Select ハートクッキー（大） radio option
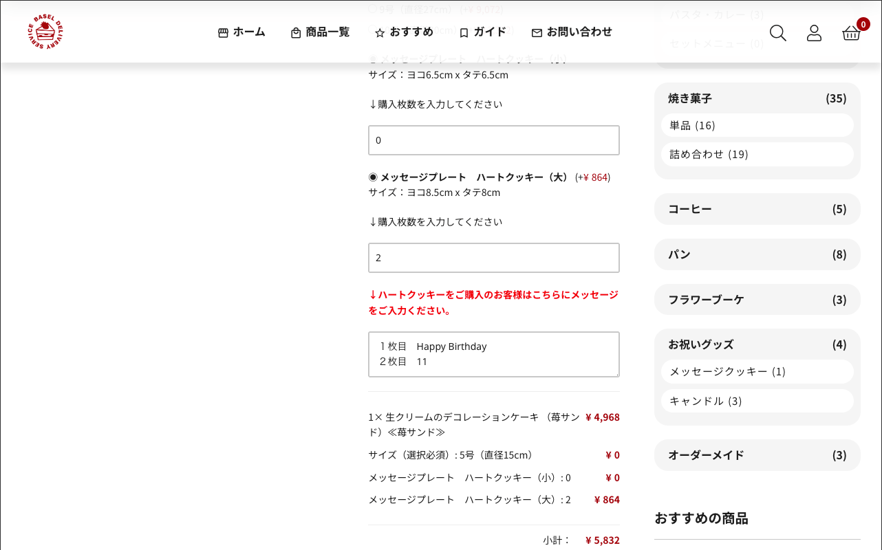The width and height of the screenshot is (882, 550). click(x=373, y=177)
